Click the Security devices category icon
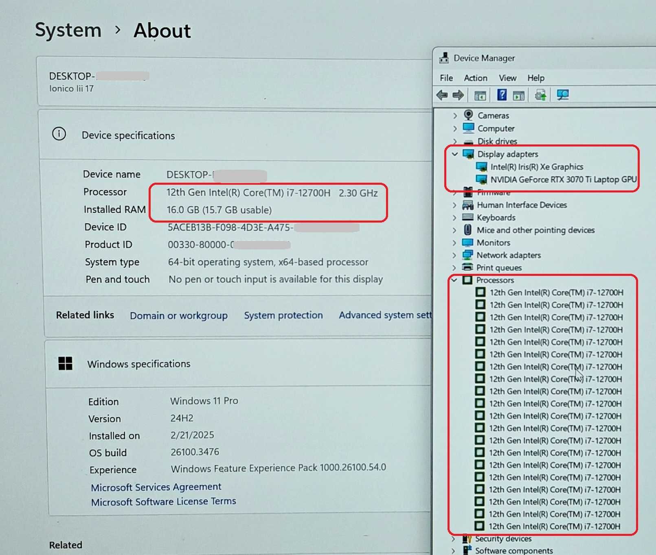This screenshot has width=656, height=555. [467, 539]
